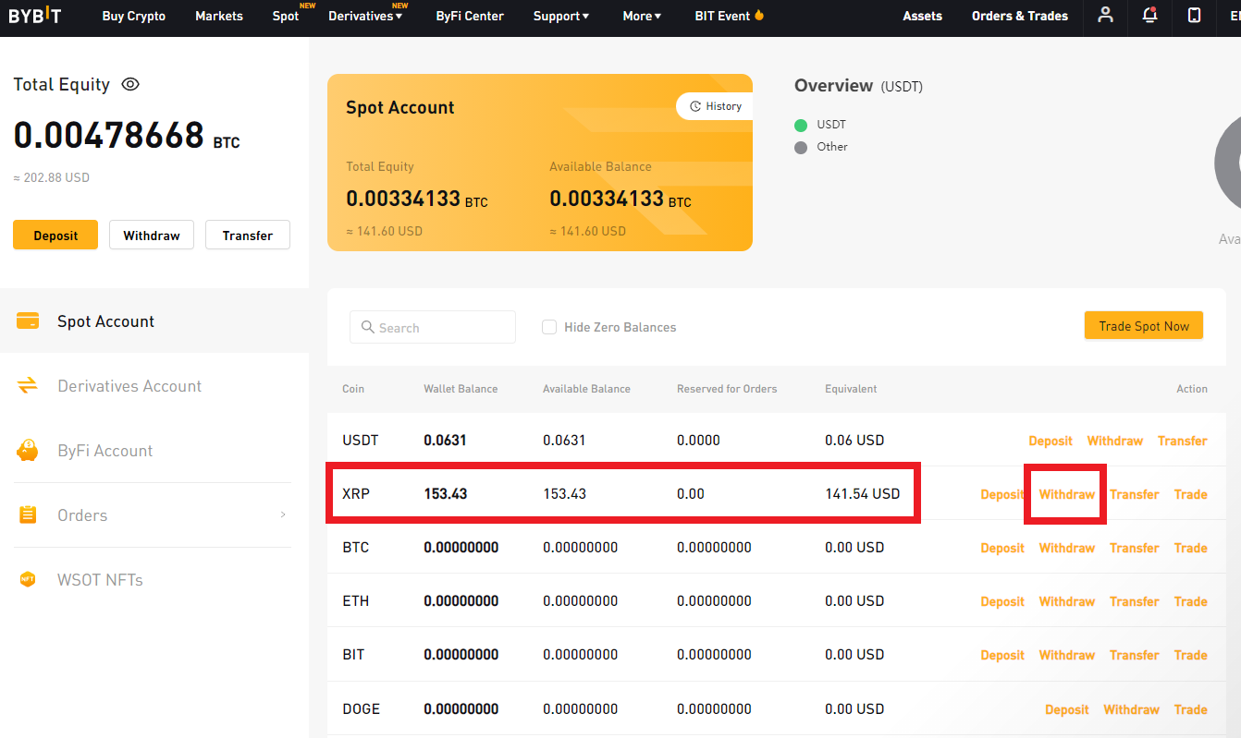Open the Markets menu item
The height and width of the screenshot is (738, 1241).
(219, 16)
